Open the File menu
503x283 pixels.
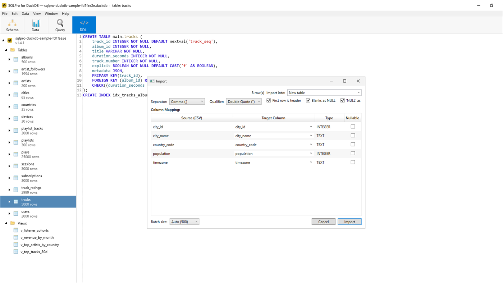[x=5, y=14]
